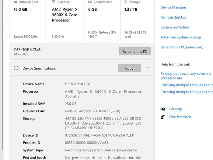Select Product ID 00330-80000-00000-AA456

click(87, 143)
